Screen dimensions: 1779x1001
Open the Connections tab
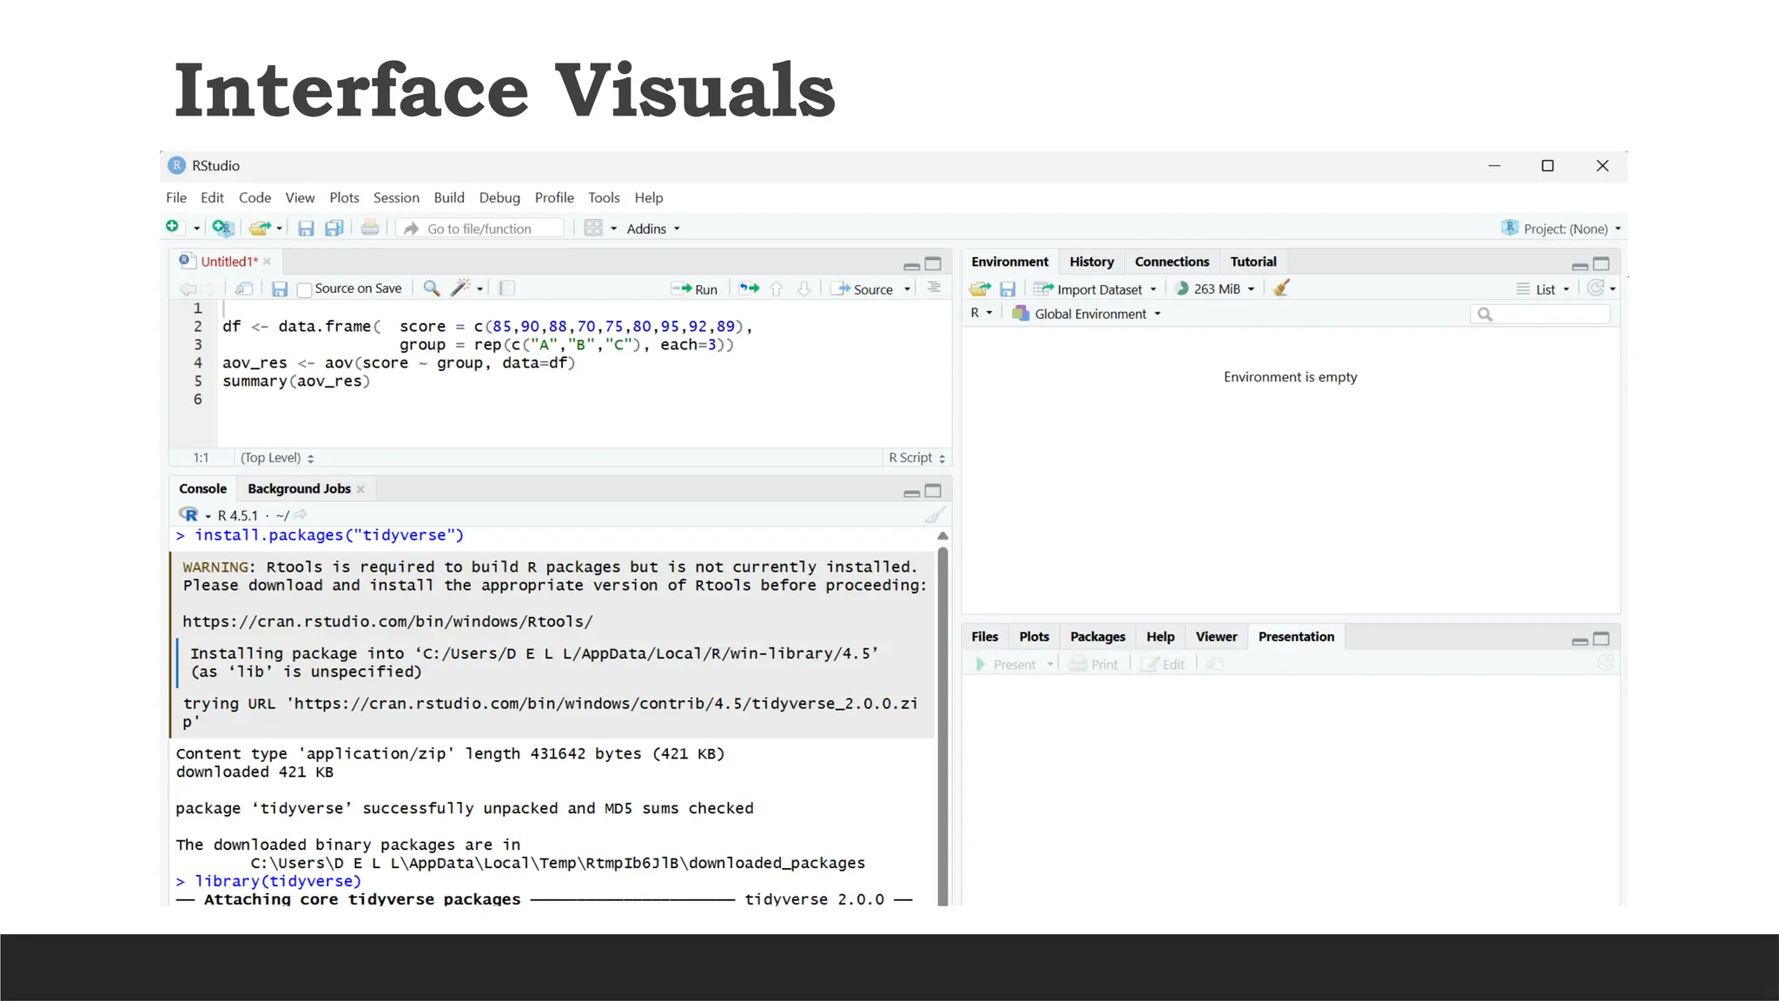pyautogui.click(x=1172, y=262)
